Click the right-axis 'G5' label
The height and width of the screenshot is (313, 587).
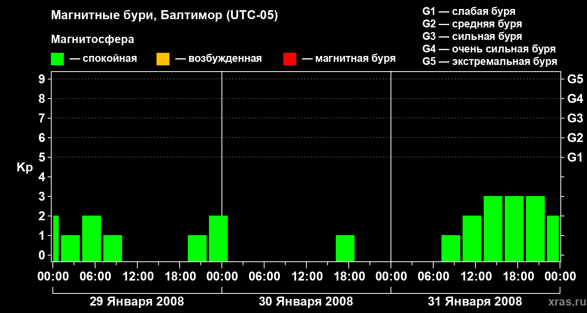[x=575, y=79]
